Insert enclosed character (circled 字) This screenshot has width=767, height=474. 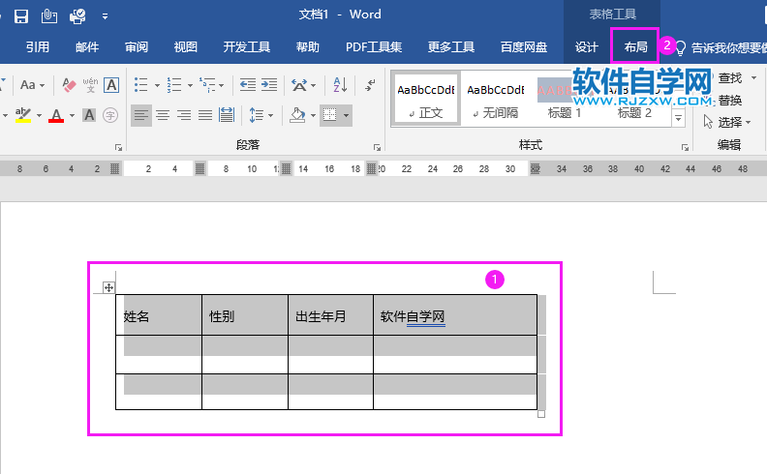click(110, 115)
